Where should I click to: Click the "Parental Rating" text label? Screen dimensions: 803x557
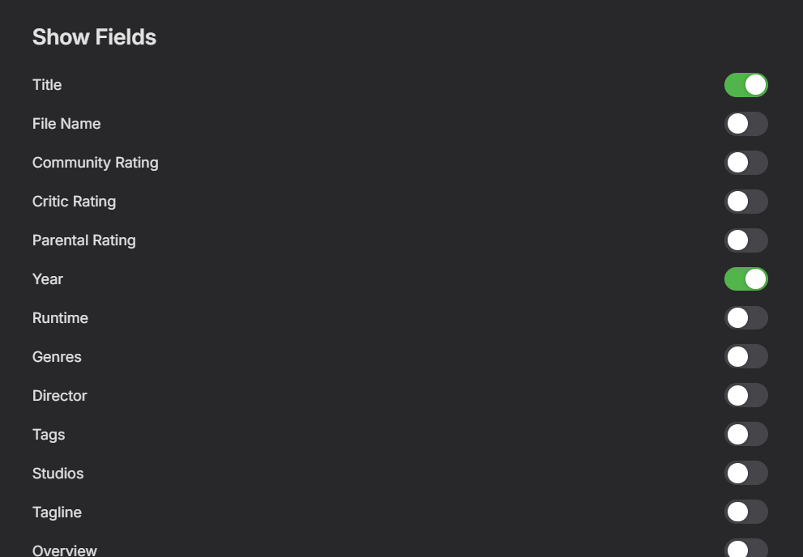[83, 240]
